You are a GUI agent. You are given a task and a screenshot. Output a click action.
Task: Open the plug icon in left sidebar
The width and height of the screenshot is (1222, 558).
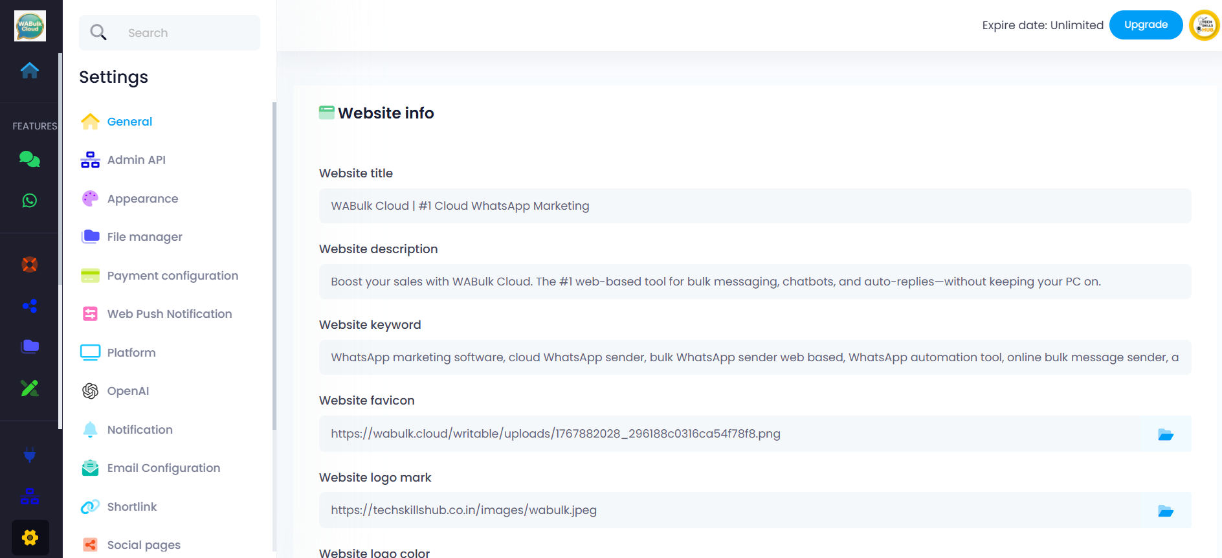pos(30,455)
